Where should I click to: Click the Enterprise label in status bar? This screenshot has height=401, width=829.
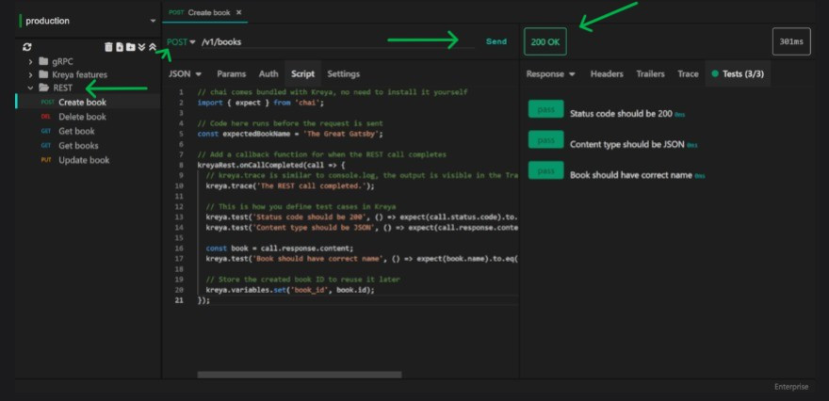click(791, 387)
